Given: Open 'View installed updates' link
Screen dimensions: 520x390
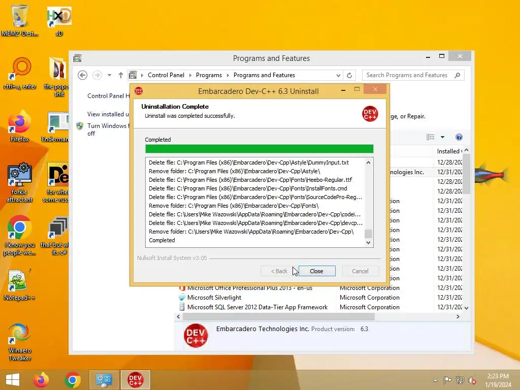Looking at the screenshot, I should click(x=108, y=114).
